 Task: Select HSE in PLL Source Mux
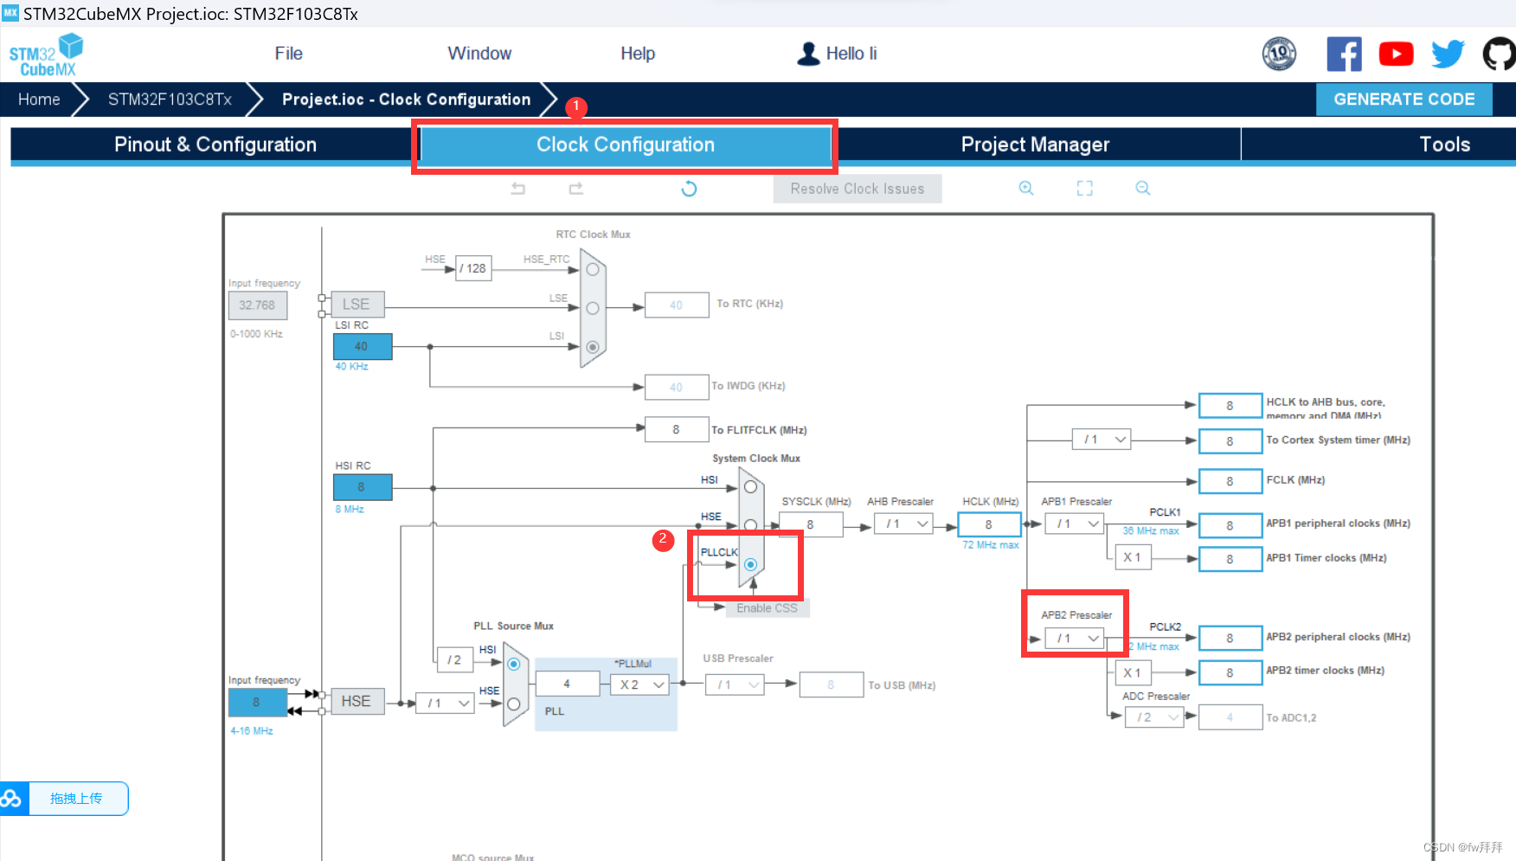tap(514, 704)
